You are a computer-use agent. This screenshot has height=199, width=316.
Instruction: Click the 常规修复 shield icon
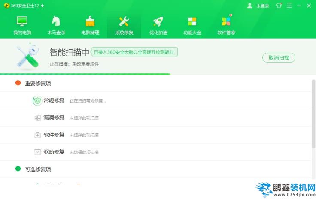point(37,101)
